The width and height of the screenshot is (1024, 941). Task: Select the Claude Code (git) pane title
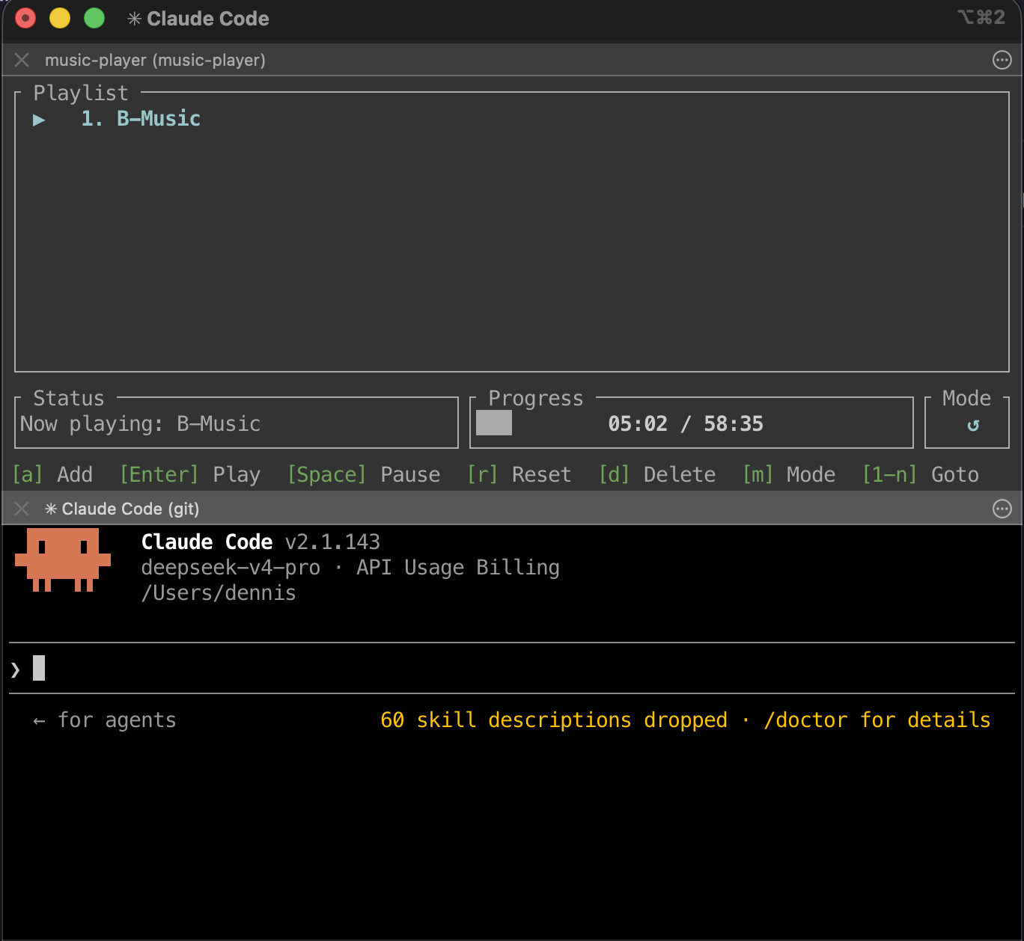coord(122,509)
